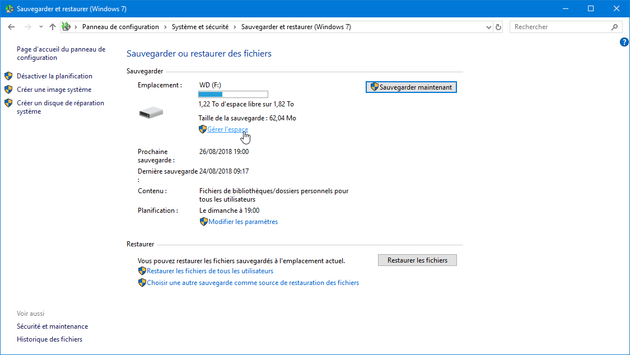The height and width of the screenshot is (355, 630).
Task: Open the Gérer l'espace link
Action: tap(228, 129)
